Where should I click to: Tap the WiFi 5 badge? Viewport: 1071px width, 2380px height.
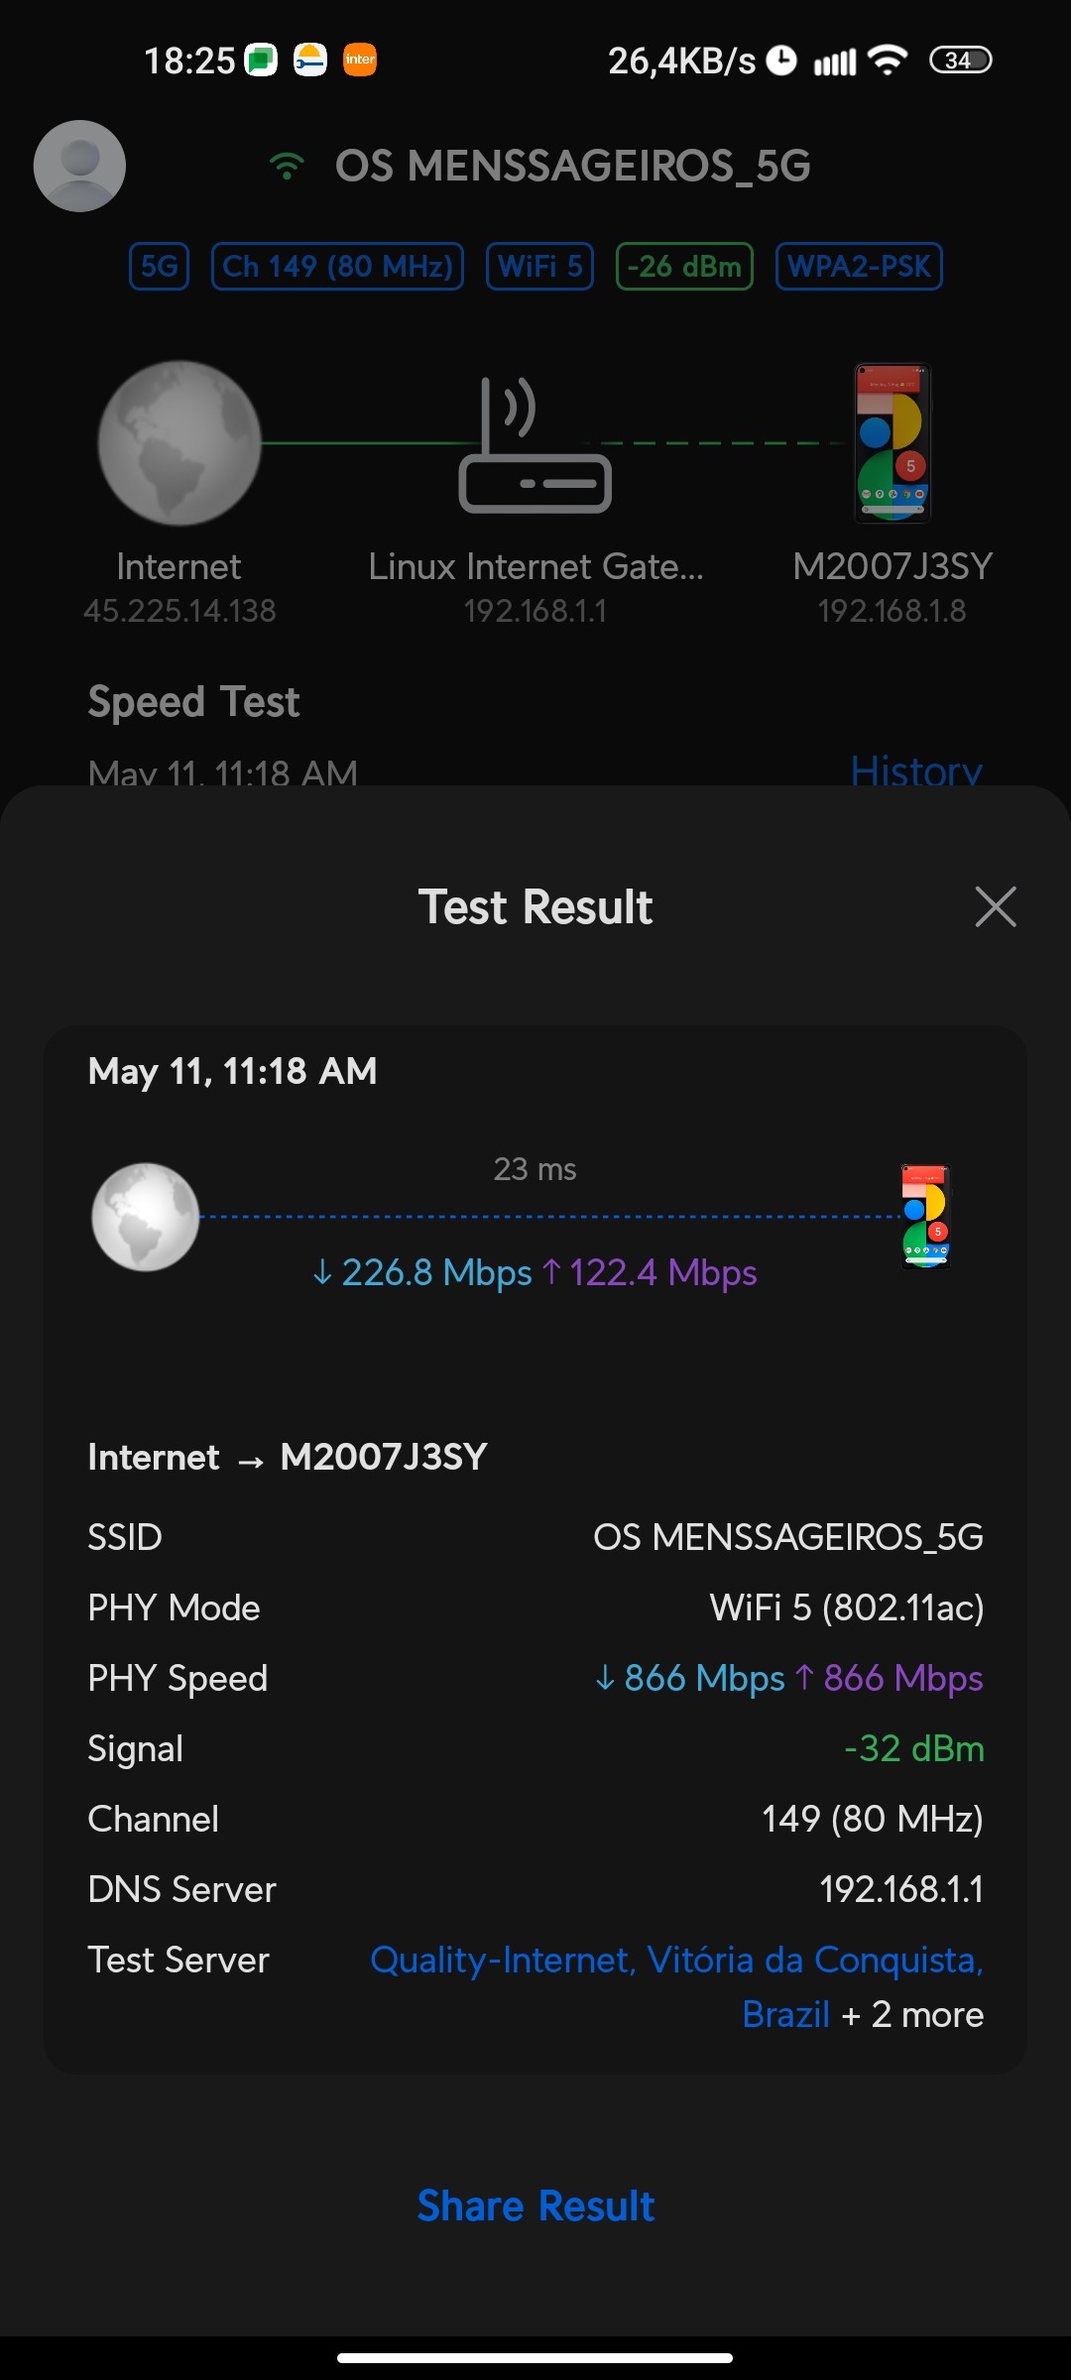tap(539, 266)
